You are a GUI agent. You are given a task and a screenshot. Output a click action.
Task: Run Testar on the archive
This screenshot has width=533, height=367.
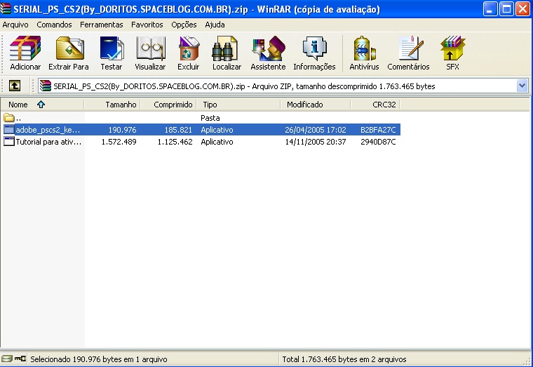pyautogui.click(x=111, y=53)
